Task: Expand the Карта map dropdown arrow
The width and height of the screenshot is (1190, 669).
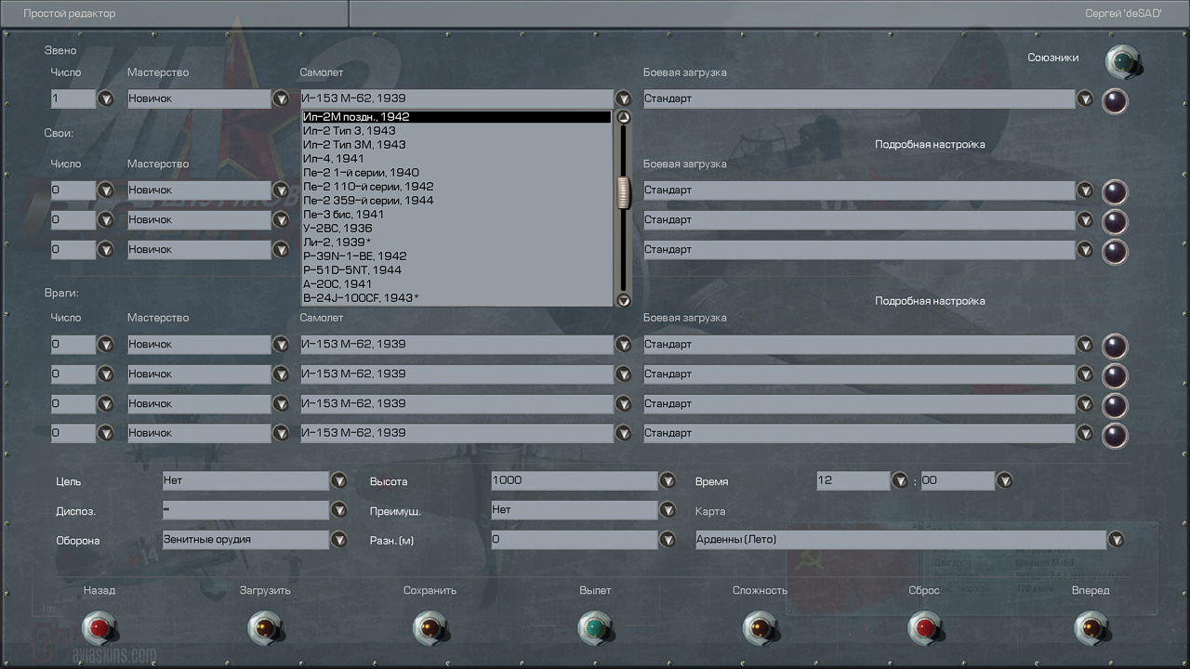Action: (x=1116, y=540)
